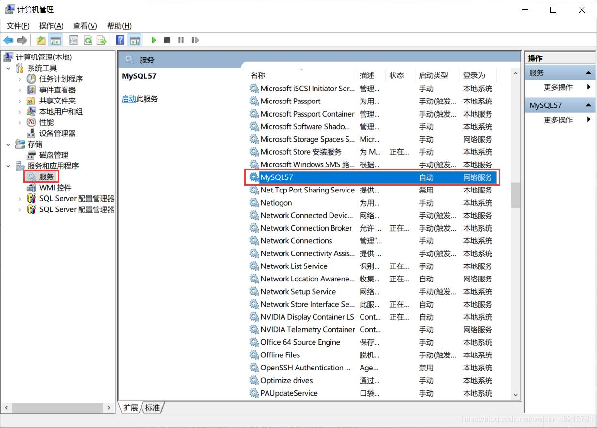Click the blue Help question mark icon
597x428 pixels.
pyautogui.click(x=120, y=40)
